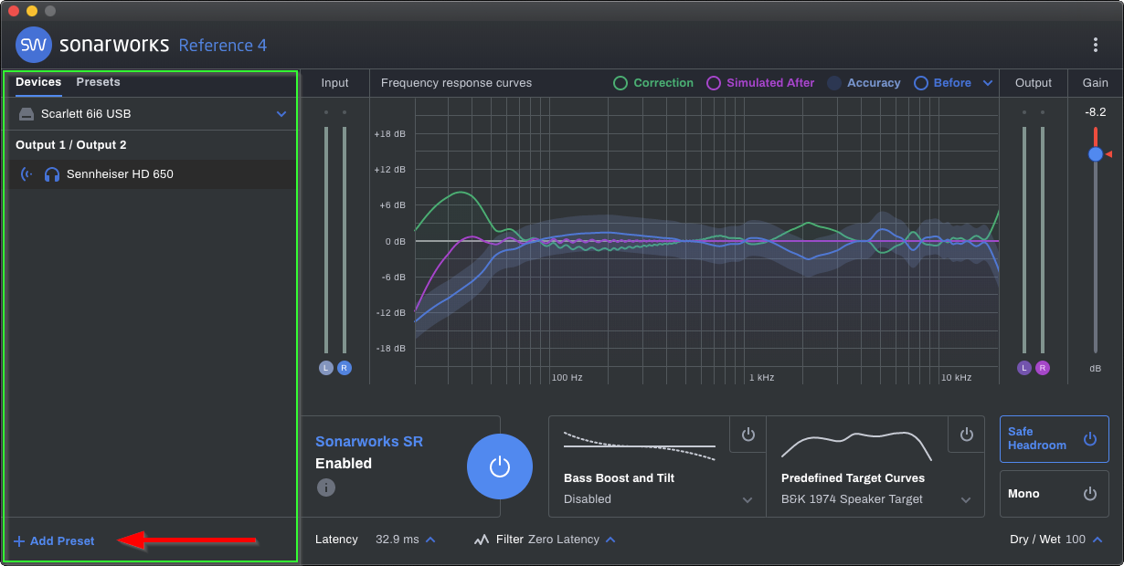The height and width of the screenshot is (566, 1124).
Task: Click the headphone icon next to Sennheiser HD 650
Action: pos(52,174)
